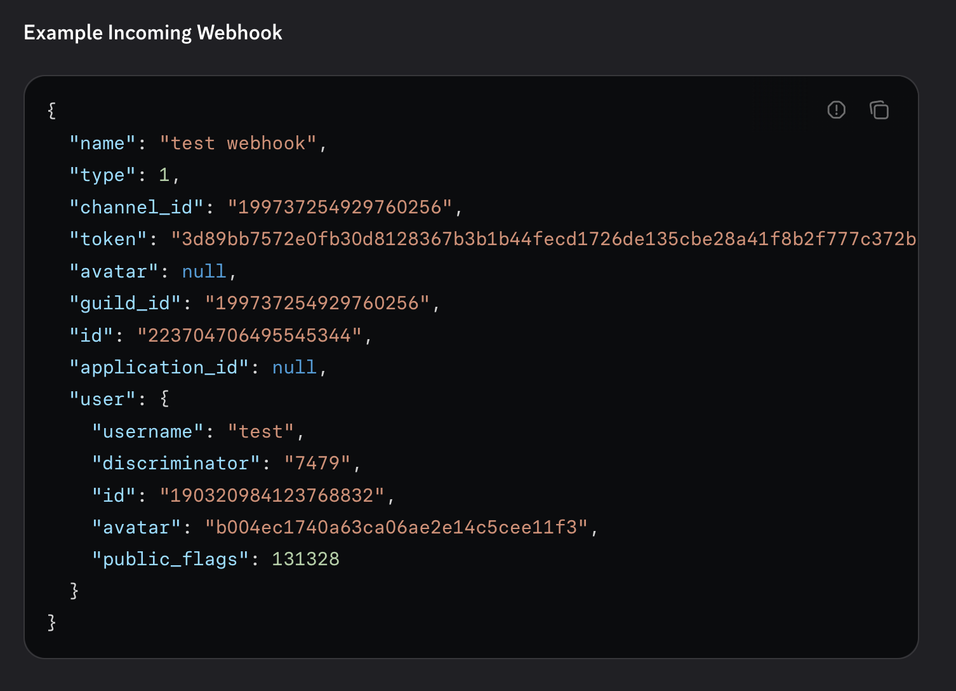Click the "username" key
The height and width of the screenshot is (691, 956).
point(148,431)
